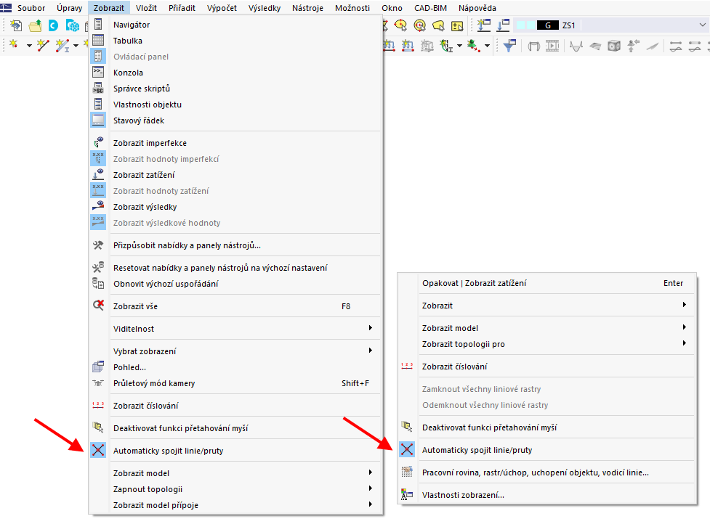Open dropdown arrow beside new node tool
The image size is (710, 532).
pos(29,46)
